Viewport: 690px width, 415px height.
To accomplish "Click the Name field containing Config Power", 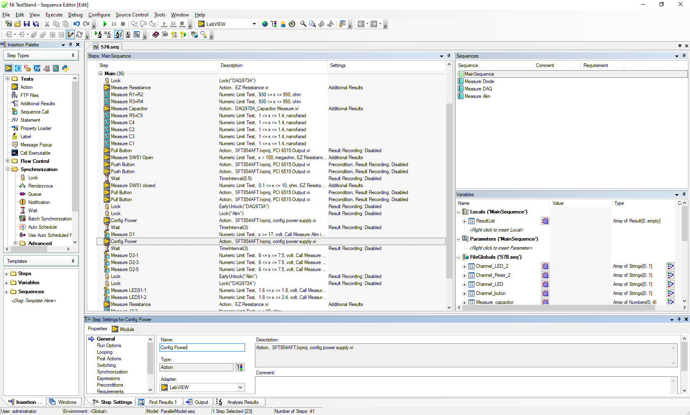I will (x=201, y=348).
